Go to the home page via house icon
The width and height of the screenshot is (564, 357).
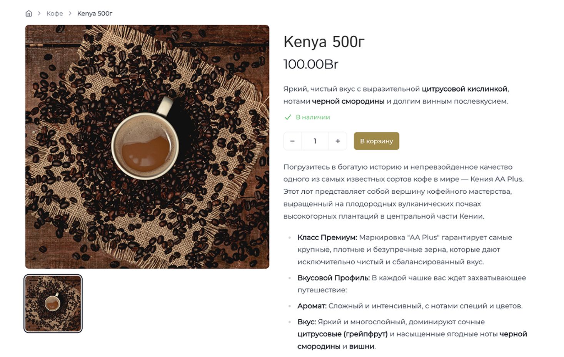pyautogui.click(x=28, y=13)
